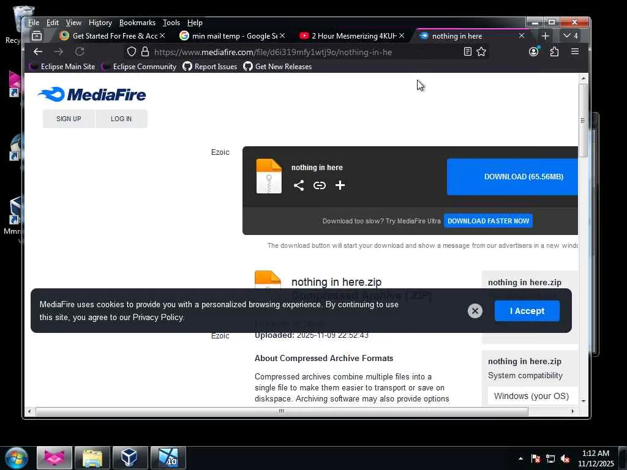Click the SIGN UP button
The height and width of the screenshot is (470, 627).
point(69,119)
